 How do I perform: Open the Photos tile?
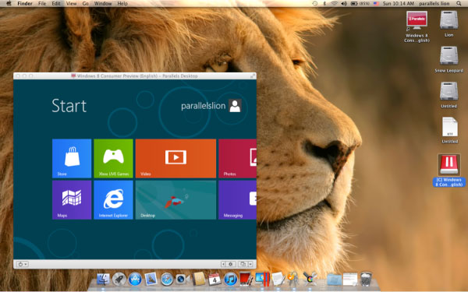[238, 158]
